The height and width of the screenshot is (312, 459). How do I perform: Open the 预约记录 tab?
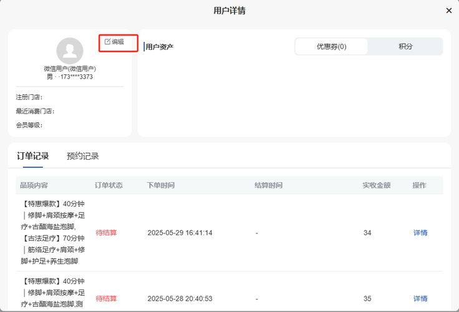(83, 156)
